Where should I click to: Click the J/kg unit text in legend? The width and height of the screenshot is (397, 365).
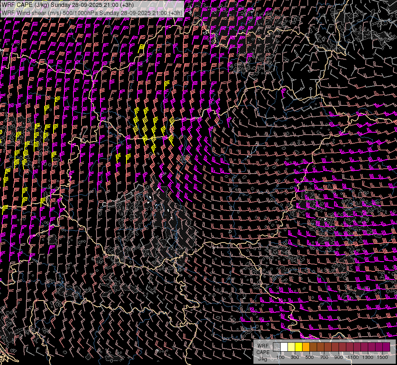point(263,359)
